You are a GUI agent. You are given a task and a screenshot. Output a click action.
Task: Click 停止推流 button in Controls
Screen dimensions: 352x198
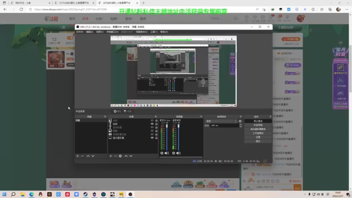pyautogui.click(x=258, y=121)
